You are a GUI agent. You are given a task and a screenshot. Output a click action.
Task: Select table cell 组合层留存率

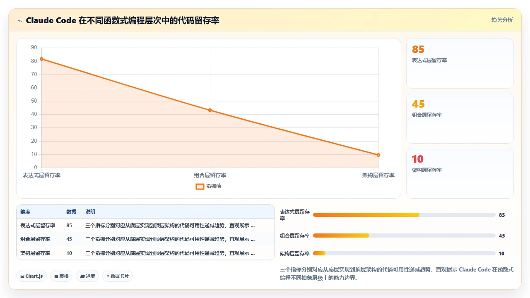click(x=35, y=239)
